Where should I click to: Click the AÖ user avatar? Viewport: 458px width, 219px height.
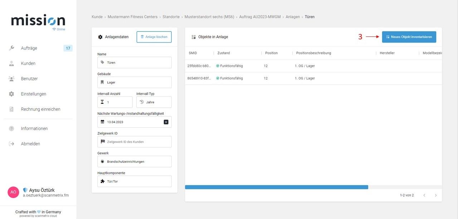pyautogui.click(x=13, y=192)
